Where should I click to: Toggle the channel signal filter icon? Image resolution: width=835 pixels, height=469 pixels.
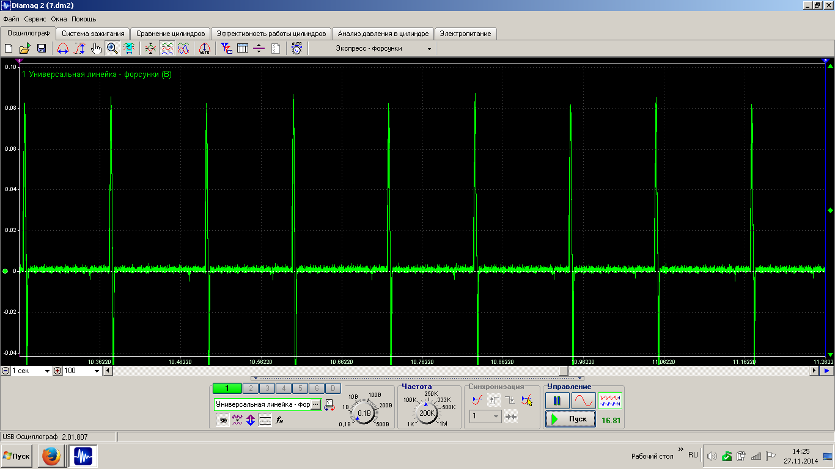tap(237, 420)
